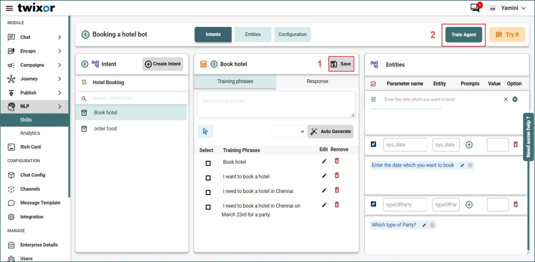Image resolution: width=535 pixels, height=262 pixels.
Task: Open the dropdown next to Auto Generate
Action: pyautogui.click(x=288, y=131)
